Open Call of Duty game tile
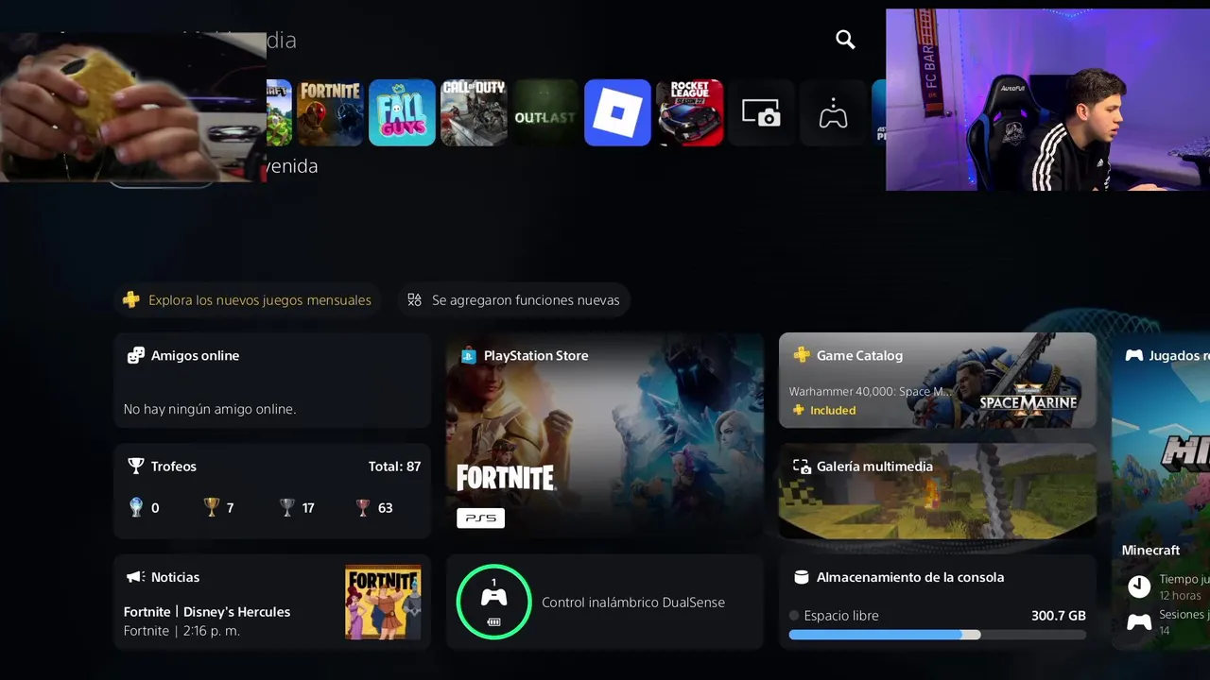 pyautogui.click(x=474, y=112)
